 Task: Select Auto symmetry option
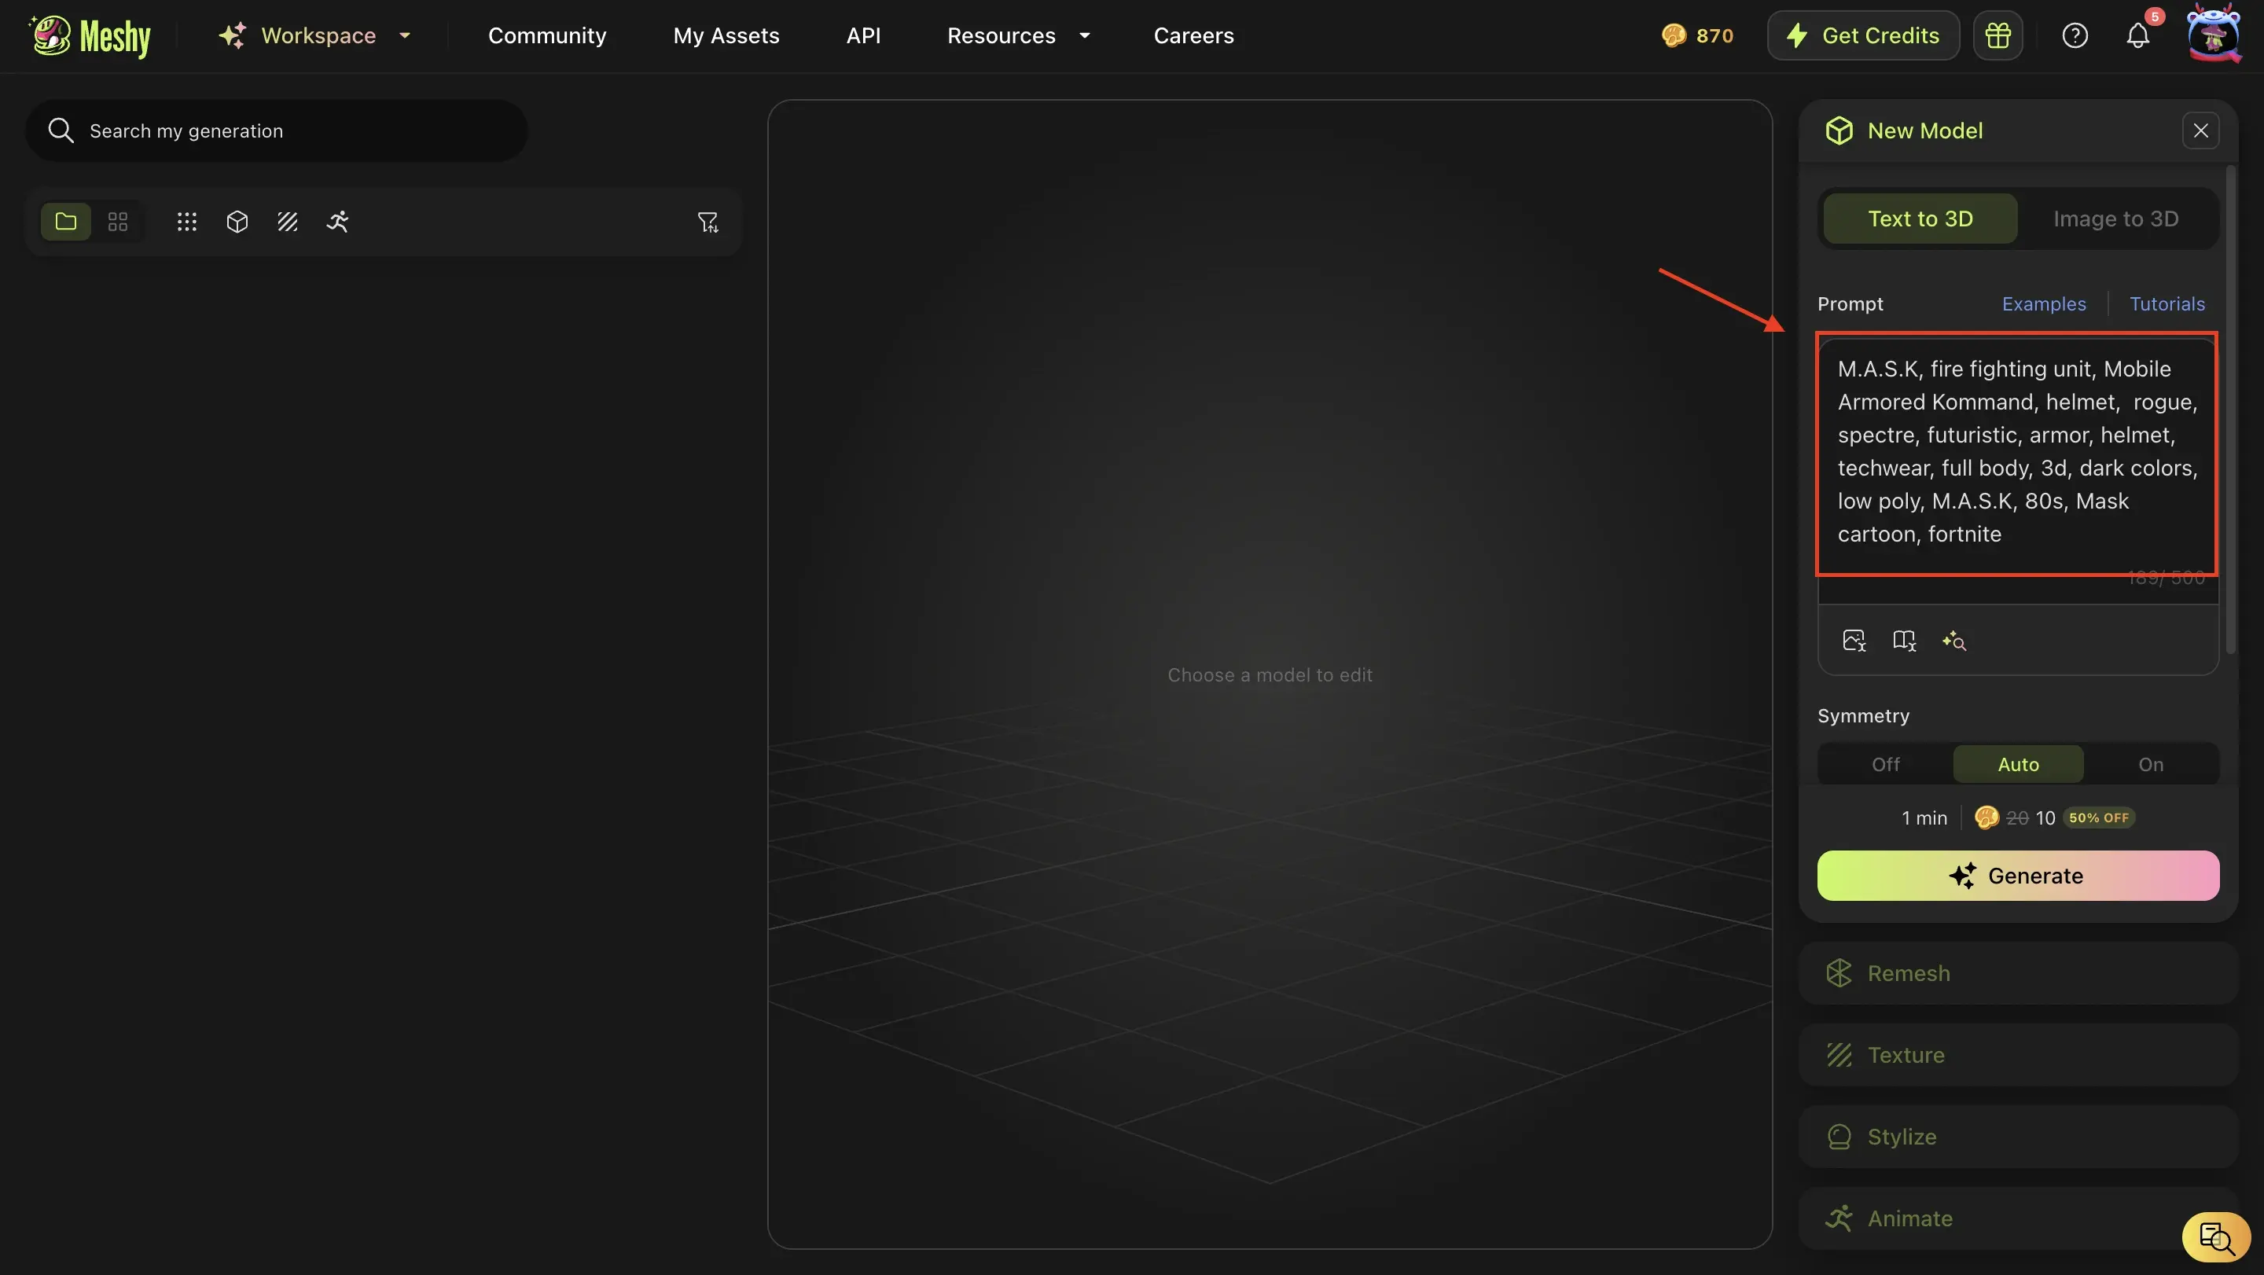[x=2018, y=765]
